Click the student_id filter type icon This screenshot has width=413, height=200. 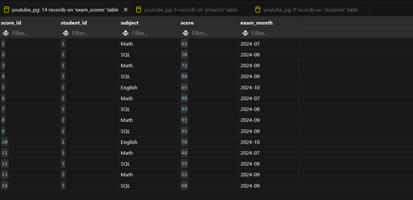coord(66,33)
